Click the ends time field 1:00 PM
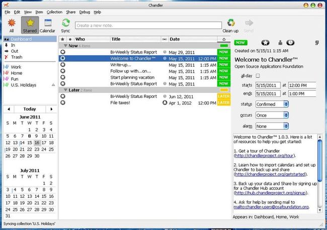This screenshot has width=327, height=230. pyautogui.click(x=302, y=94)
